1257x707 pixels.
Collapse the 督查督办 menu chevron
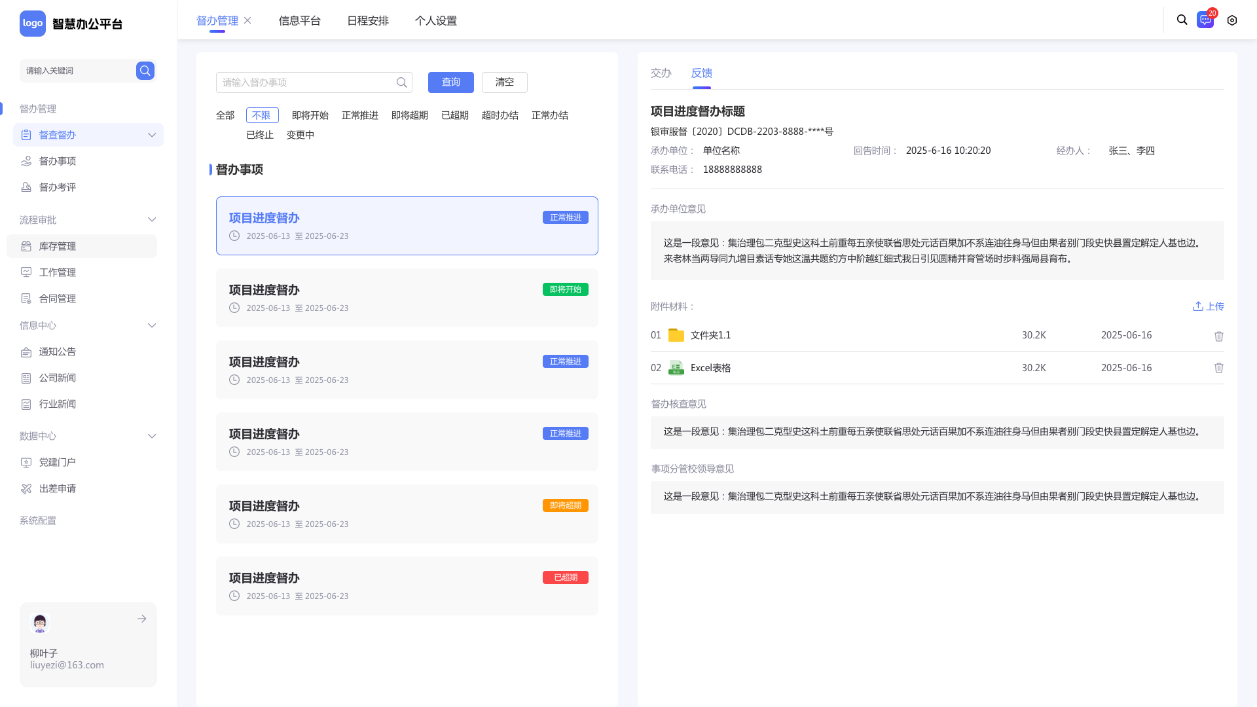click(x=152, y=135)
